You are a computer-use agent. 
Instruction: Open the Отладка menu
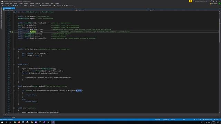pyautogui.click(x=26, y=3)
